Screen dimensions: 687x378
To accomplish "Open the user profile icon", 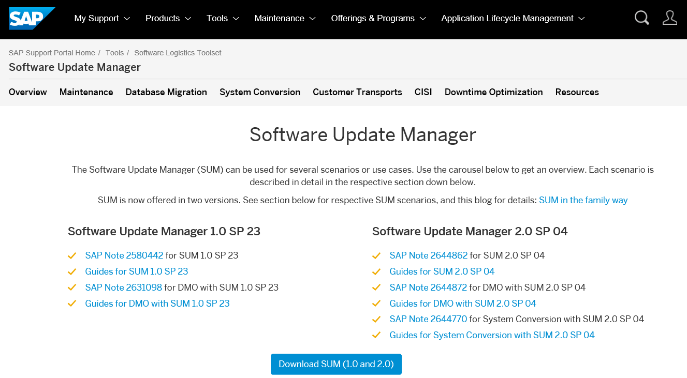I will point(669,18).
